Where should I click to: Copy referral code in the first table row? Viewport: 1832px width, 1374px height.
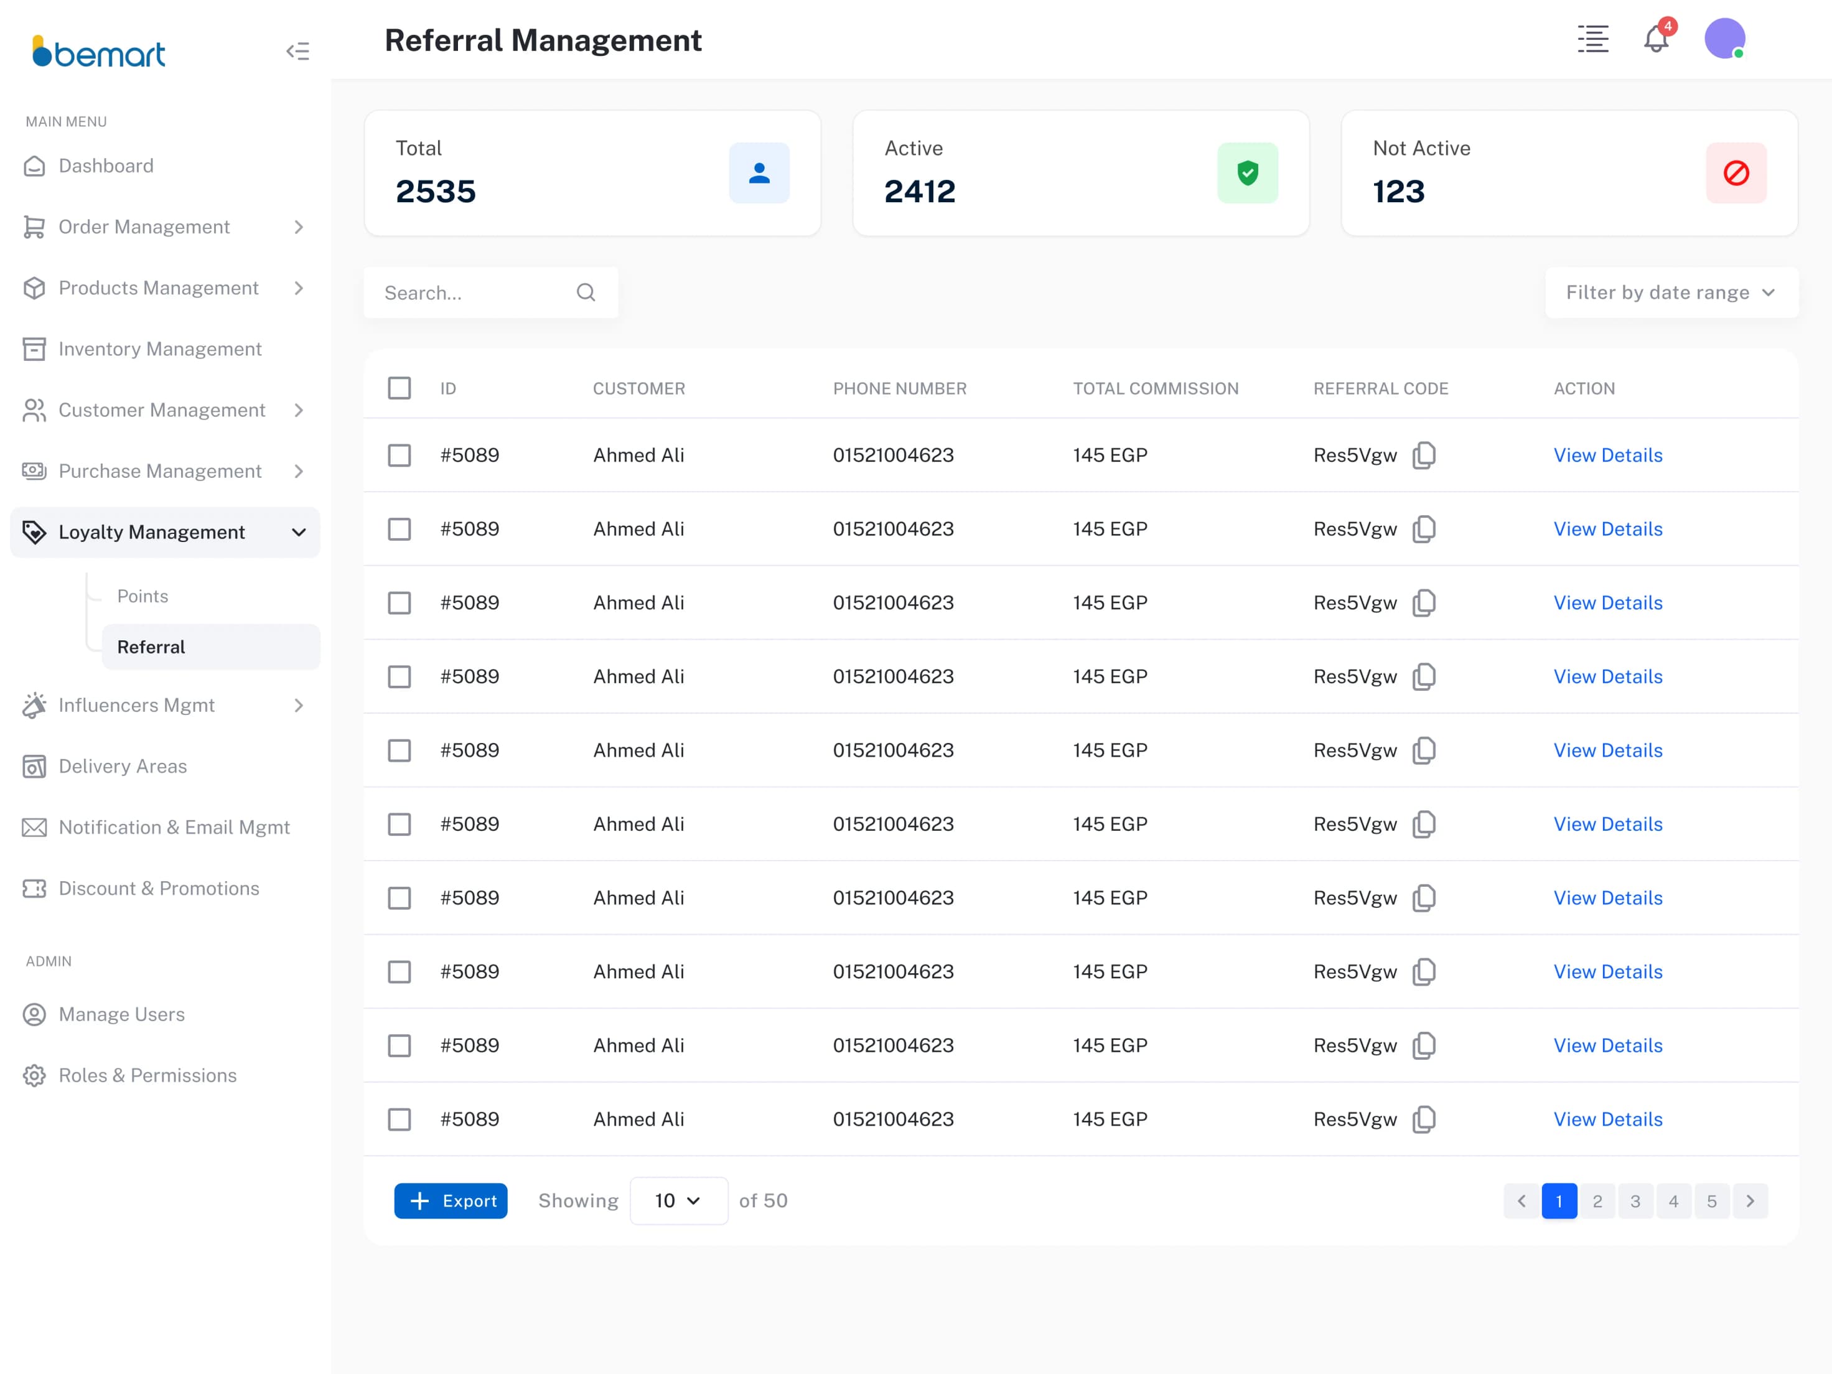pyautogui.click(x=1424, y=456)
